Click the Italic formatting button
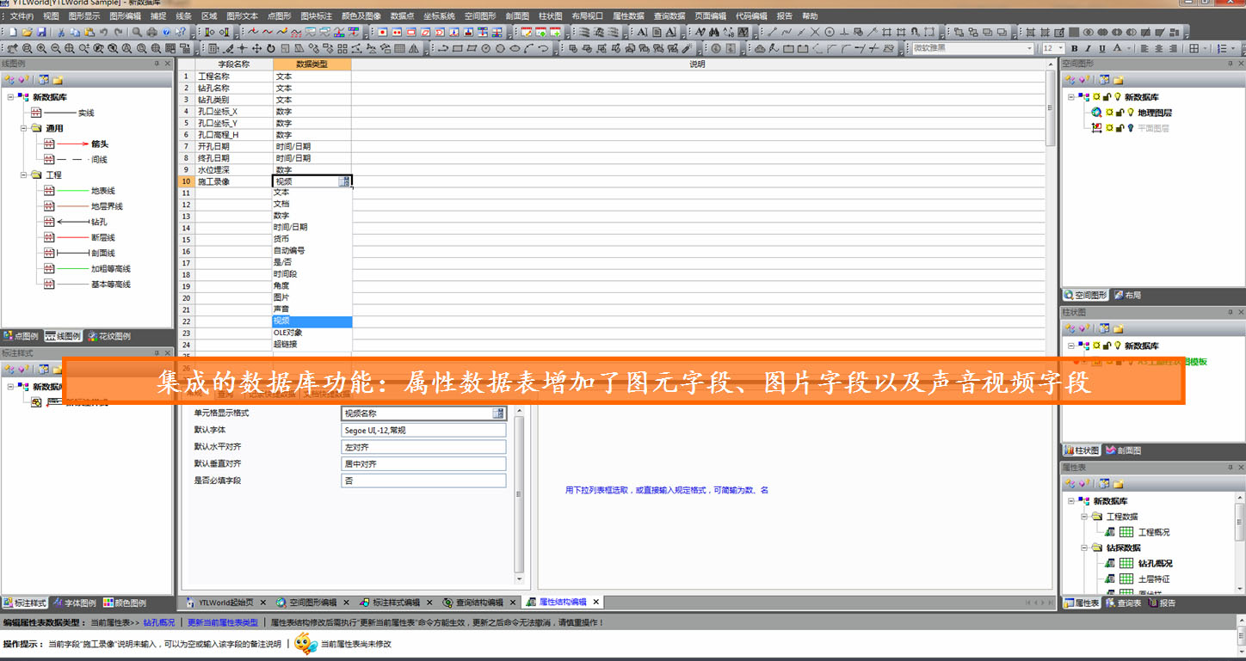 pos(1088,49)
